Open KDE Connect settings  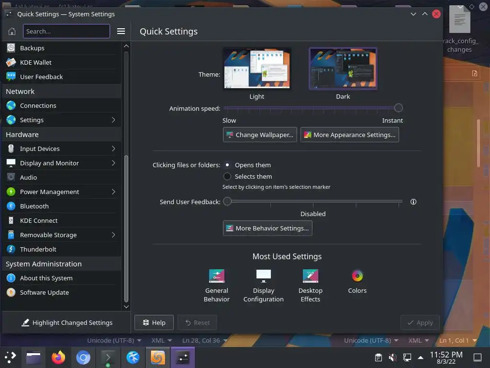(61, 220)
